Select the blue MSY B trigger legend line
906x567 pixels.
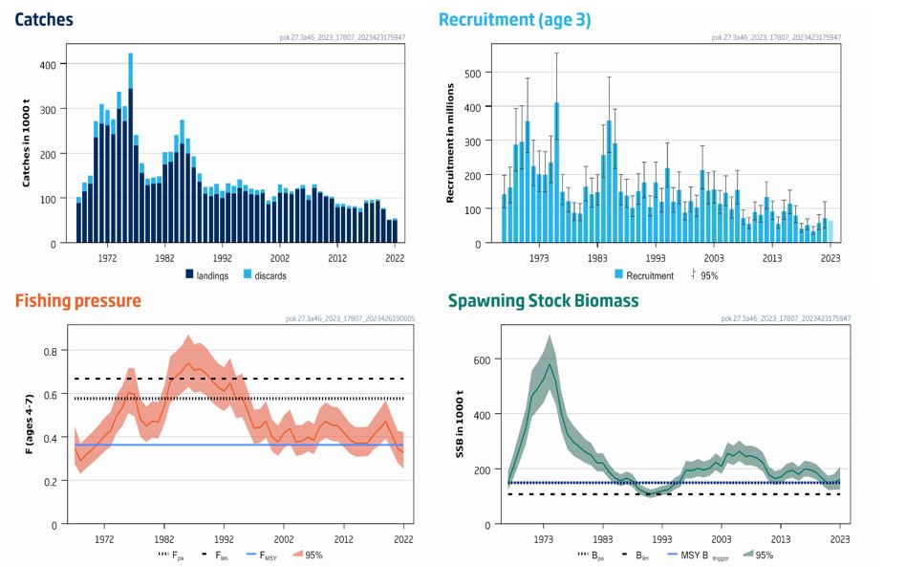(672, 555)
